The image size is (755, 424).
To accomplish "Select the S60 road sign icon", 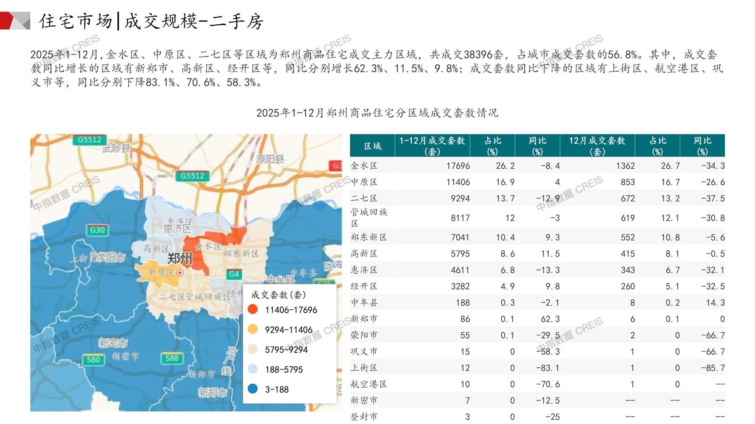I will (x=93, y=359).
